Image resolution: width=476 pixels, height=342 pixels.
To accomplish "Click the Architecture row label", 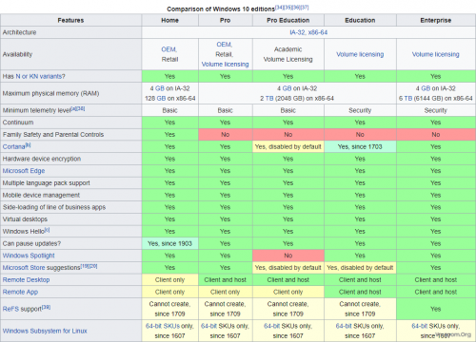I will pos(19,32).
